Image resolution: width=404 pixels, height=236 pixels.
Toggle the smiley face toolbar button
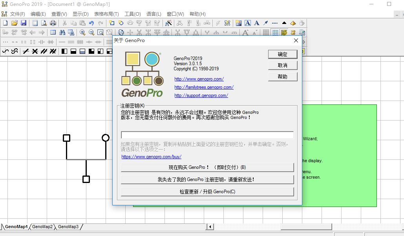(284, 33)
